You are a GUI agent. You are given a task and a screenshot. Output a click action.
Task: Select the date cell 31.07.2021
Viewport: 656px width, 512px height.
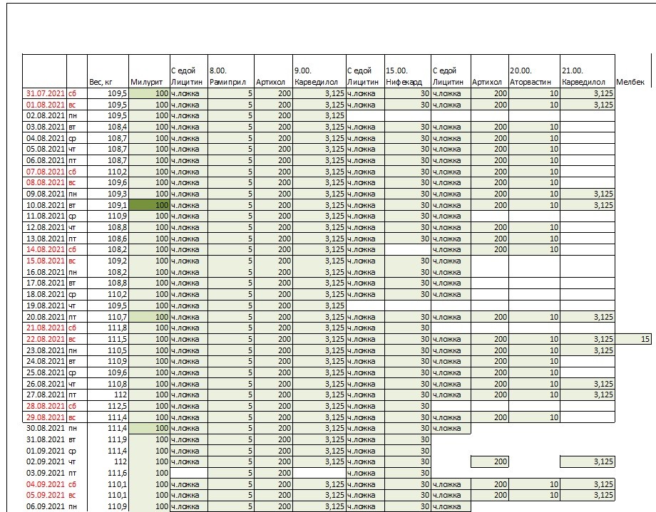(x=44, y=93)
